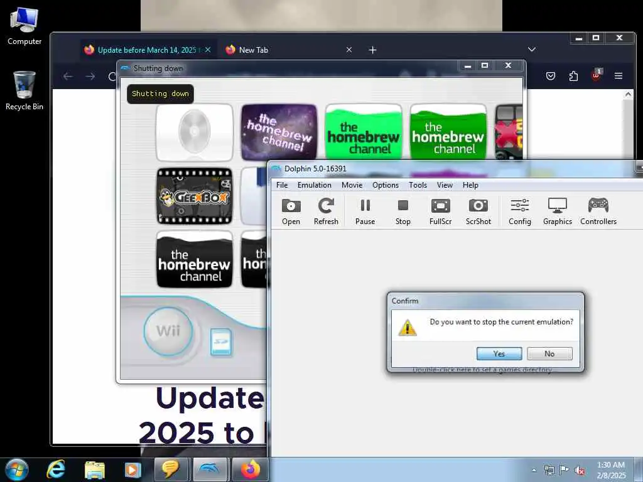Click the Refresh toolbar icon in Dolphin
The image size is (643, 482).
[x=326, y=212]
